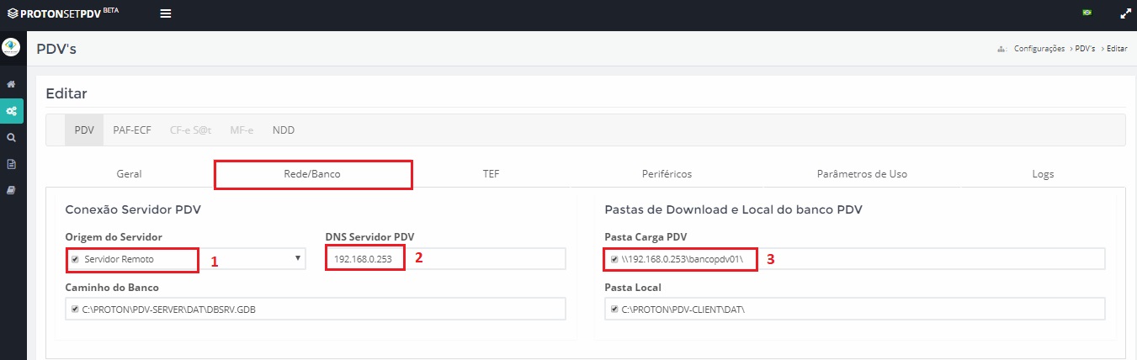This screenshot has width=1137, height=360.
Task: Toggle the hamburger menu icon
Action: pyautogui.click(x=166, y=13)
